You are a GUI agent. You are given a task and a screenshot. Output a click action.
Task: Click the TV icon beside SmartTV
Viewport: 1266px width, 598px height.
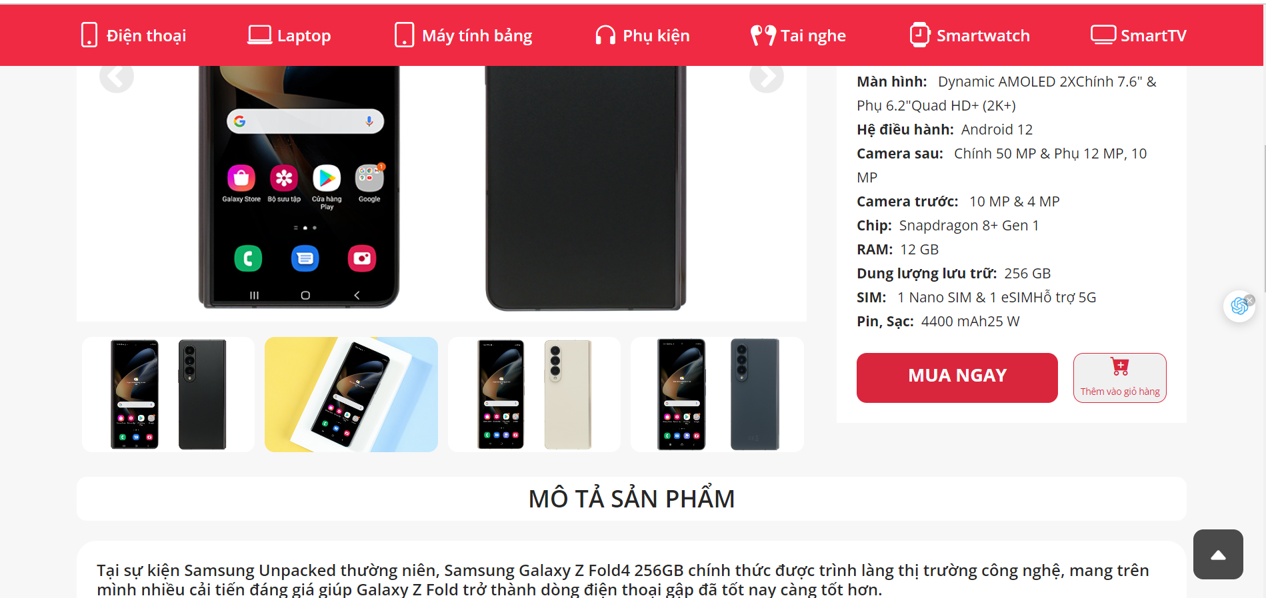(x=1103, y=35)
